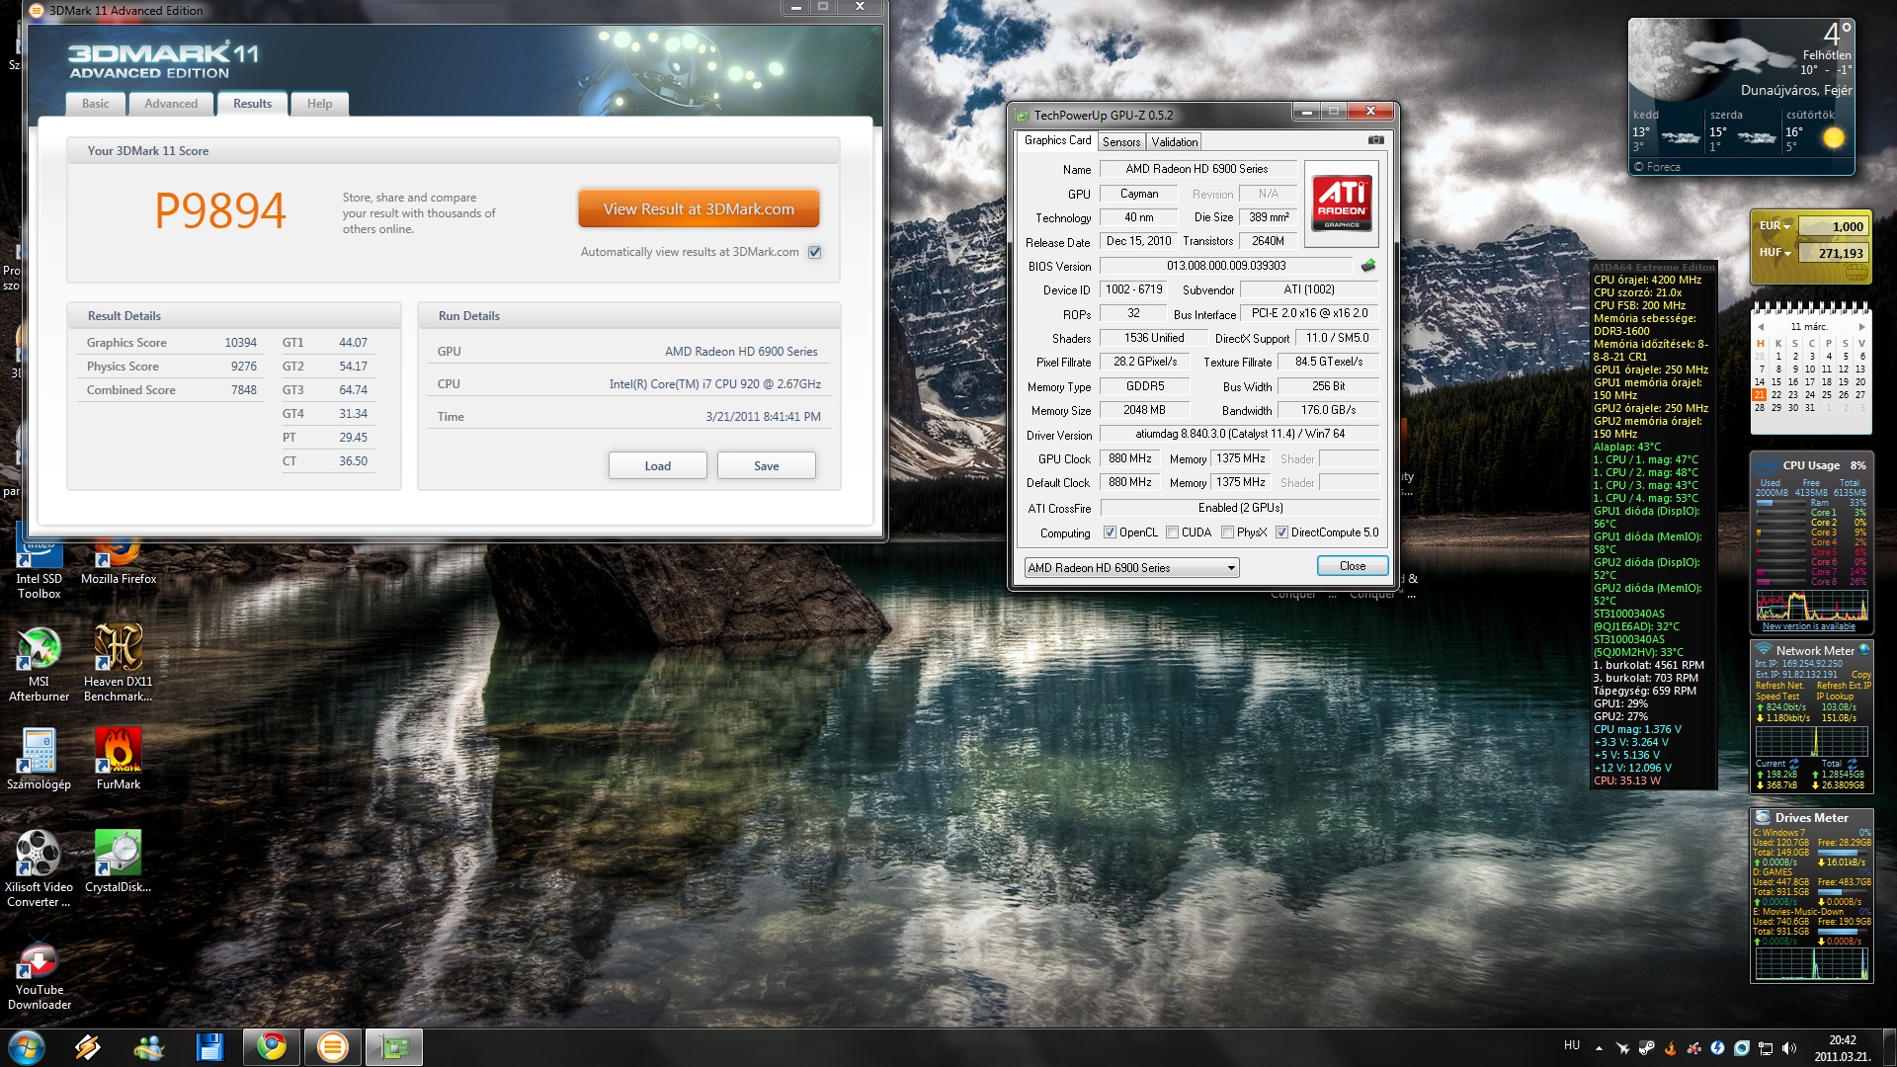
Task: Open YouTube Downloader desktop shortcut
Action: coord(39,978)
